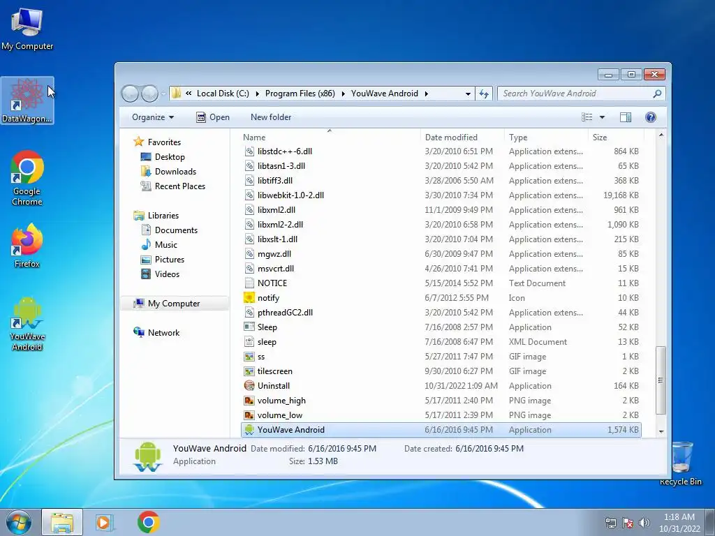Open recent pages dropdown beside Forward
Viewport: 715px width, 536px height.
tap(163, 94)
